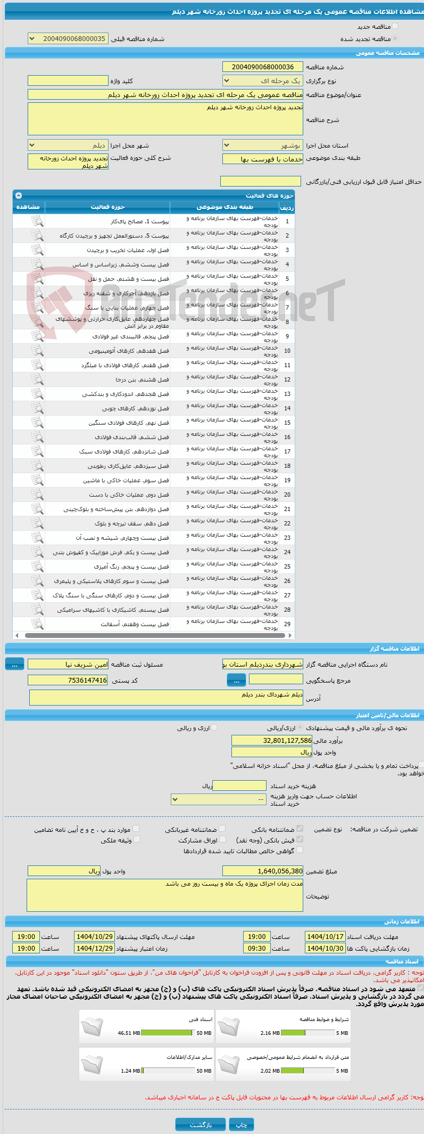The width and height of the screenshot is (424, 1134).
Task: View row 15 کارهای فولادی سنگین
Action: [37, 423]
